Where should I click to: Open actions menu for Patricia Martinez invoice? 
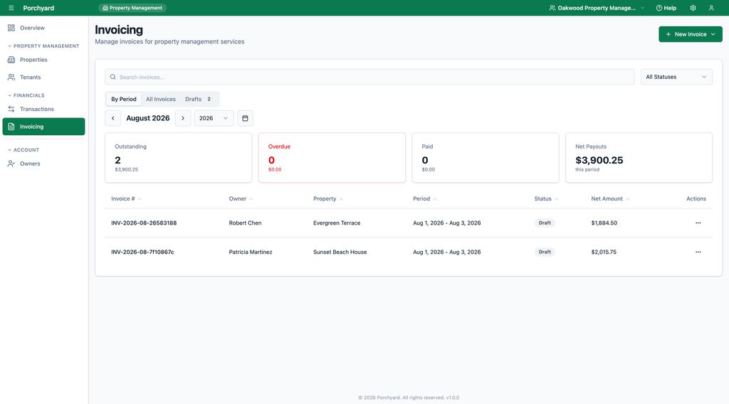tap(698, 253)
